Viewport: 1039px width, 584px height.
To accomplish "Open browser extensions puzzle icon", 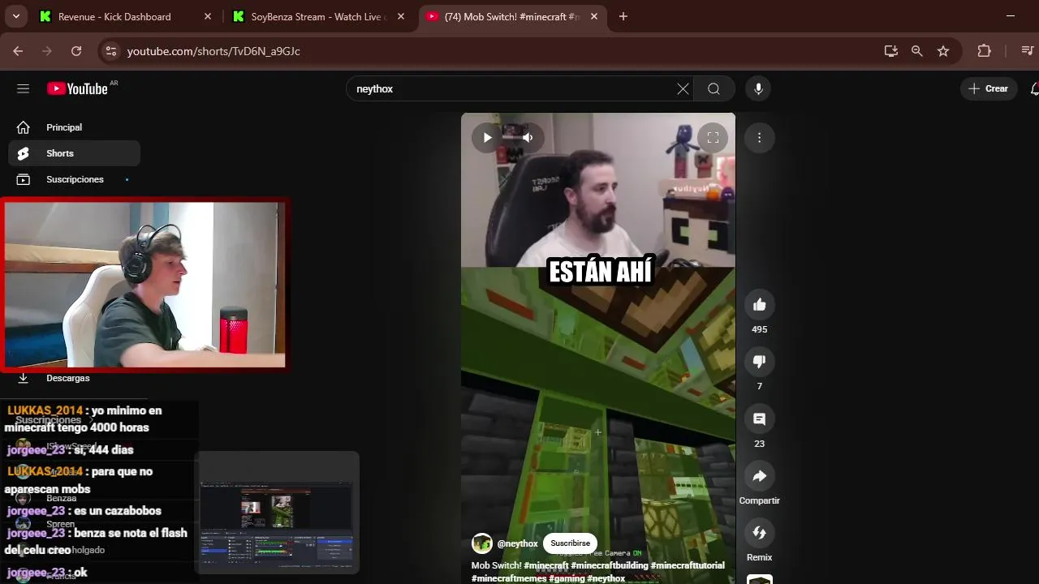I will (x=984, y=51).
